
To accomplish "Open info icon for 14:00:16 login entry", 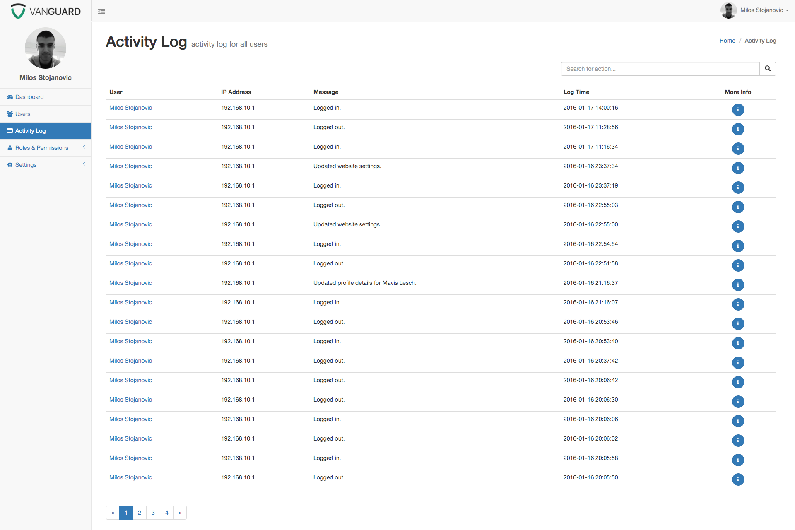I will (x=738, y=110).
